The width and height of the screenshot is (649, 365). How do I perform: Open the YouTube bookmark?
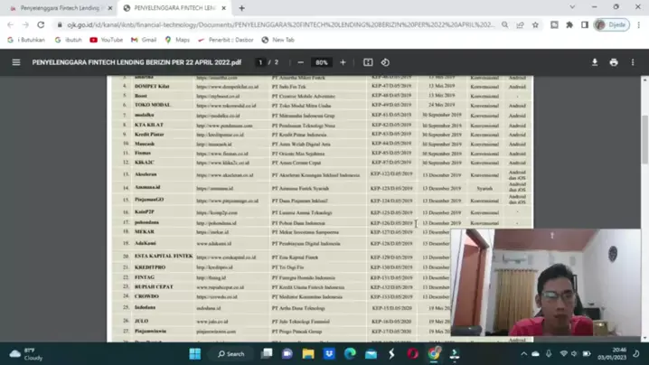[106, 40]
